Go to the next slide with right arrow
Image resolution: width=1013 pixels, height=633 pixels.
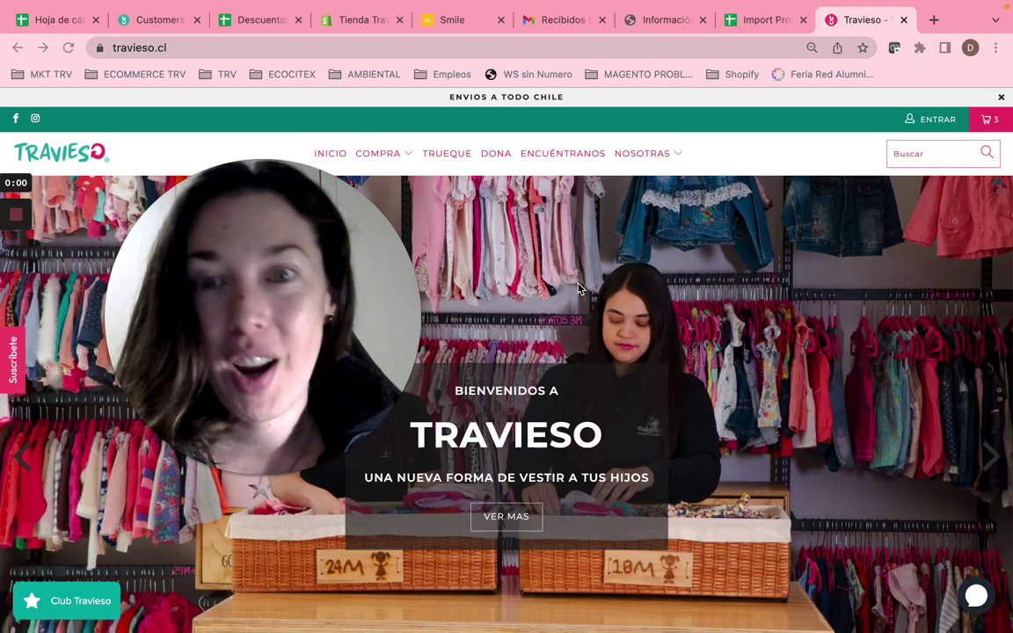click(990, 455)
